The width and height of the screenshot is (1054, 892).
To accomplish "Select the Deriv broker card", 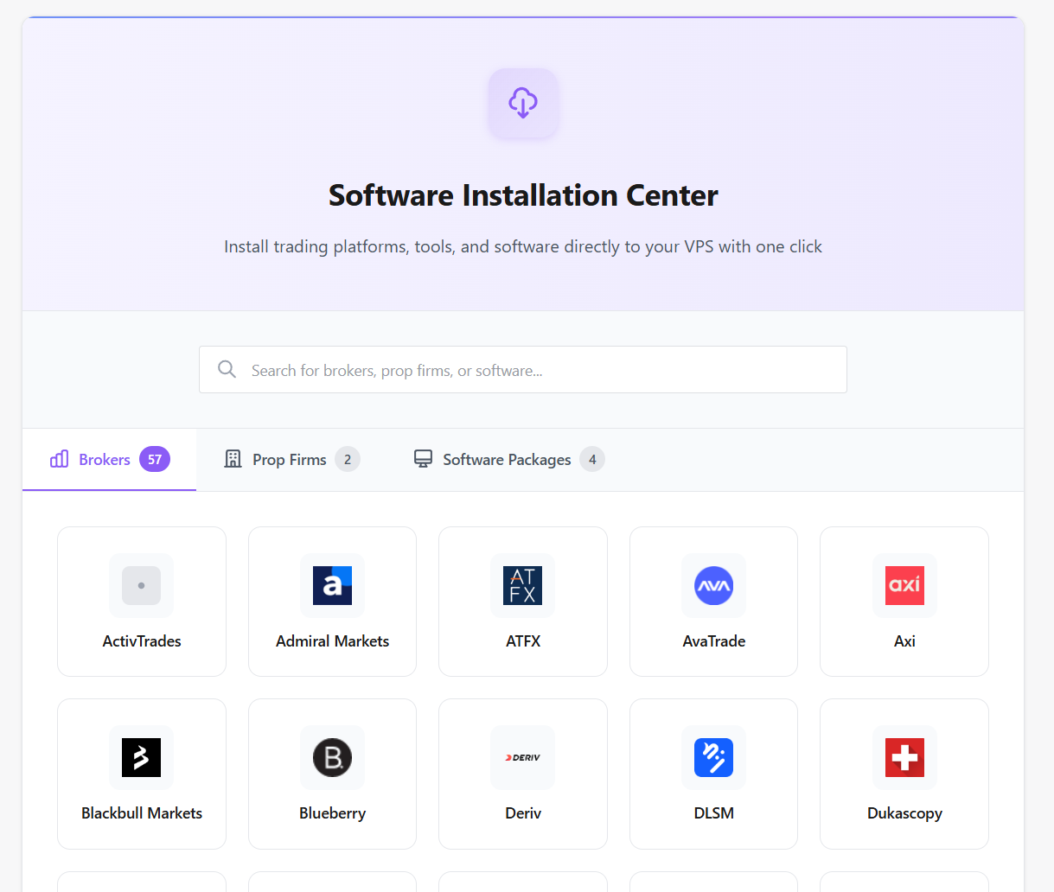I will click(522, 774).
